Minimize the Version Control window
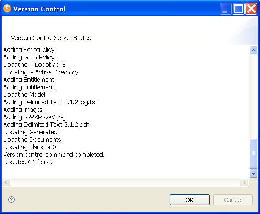The height and width of the screenshot is (214, 260). pos(226,9)
